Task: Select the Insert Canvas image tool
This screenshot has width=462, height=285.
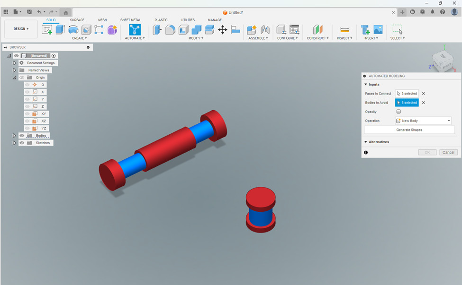Action: pyautogui.click(x=378, y=29)
